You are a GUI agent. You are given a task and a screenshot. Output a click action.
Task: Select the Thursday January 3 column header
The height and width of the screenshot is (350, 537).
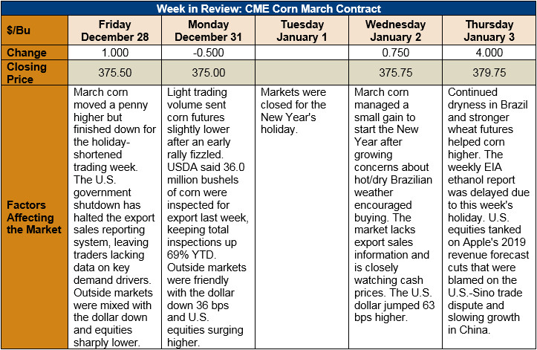(489, 30)
